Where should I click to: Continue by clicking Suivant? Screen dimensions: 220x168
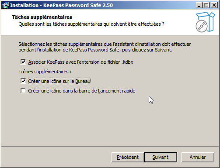pos(161,157)
